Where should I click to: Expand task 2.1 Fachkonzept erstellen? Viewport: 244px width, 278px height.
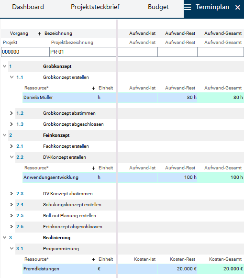(x=11, y=146)
